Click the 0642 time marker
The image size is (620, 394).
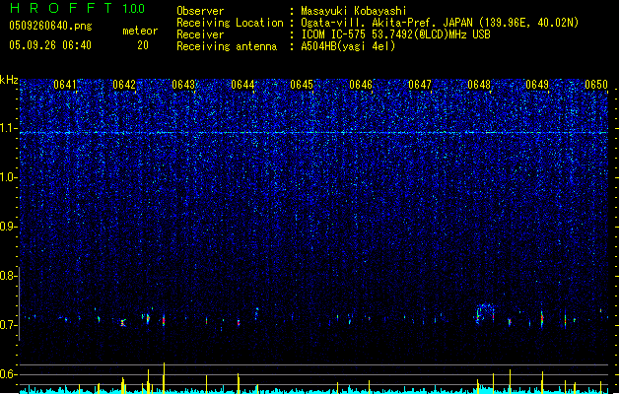click(x=124, y=85)
